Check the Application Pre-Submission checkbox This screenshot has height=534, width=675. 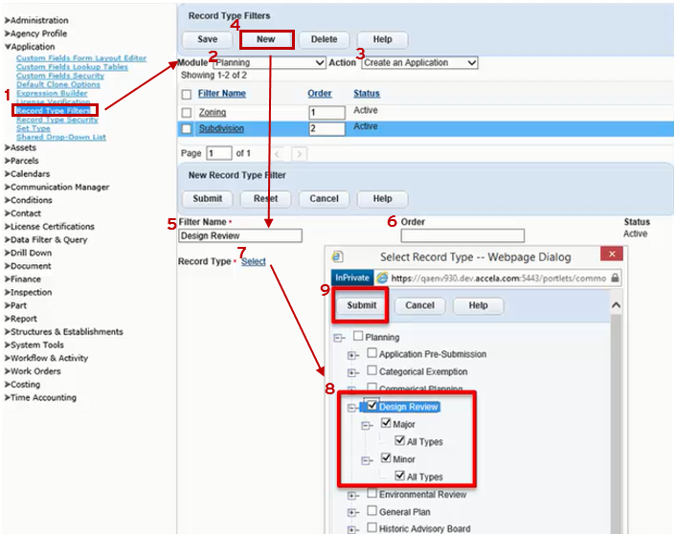(372, 354)
